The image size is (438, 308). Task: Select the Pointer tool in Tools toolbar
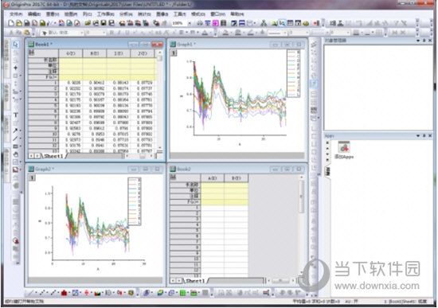16,44
